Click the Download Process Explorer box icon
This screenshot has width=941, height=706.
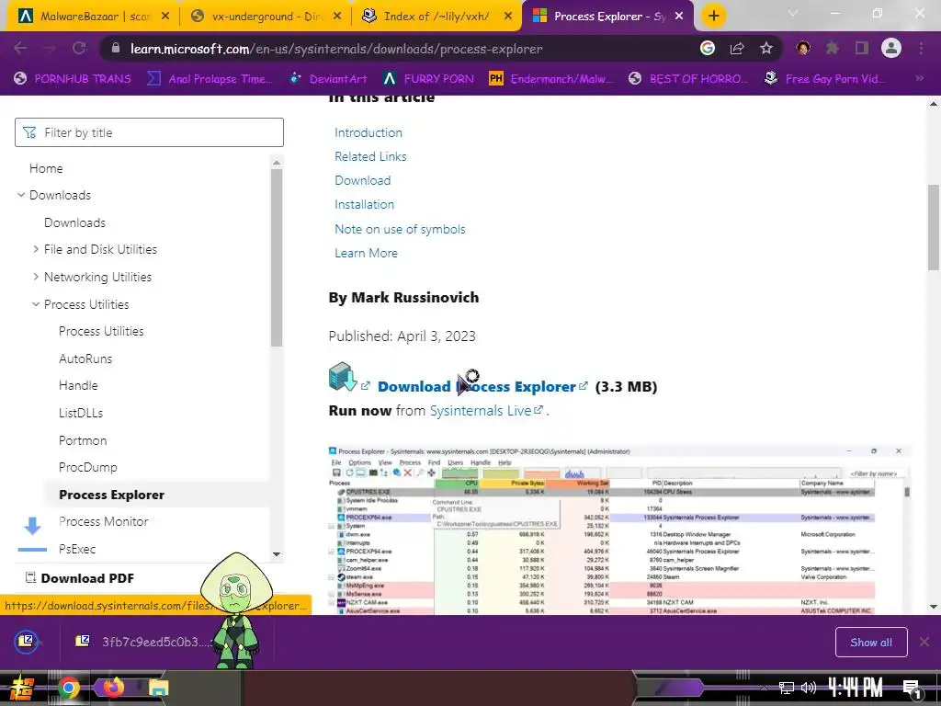pyautogui.click(x=343, y=376)
